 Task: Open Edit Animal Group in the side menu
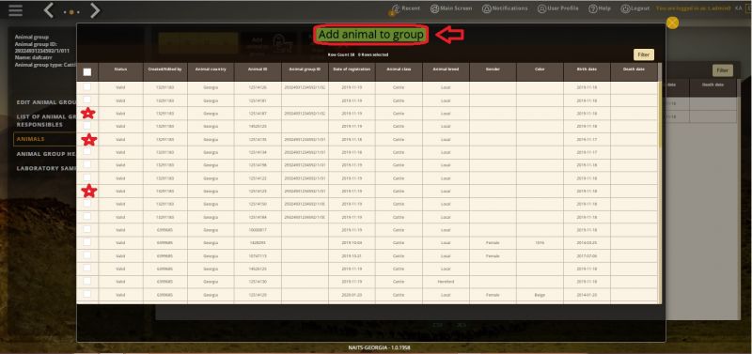pyautogui.click(x=46, y=102)
